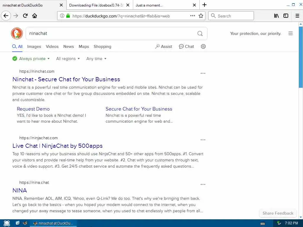The height and width of the screenshot is (227, 303).
Task: Bookmark this page with the star icon
Action: 201,16
